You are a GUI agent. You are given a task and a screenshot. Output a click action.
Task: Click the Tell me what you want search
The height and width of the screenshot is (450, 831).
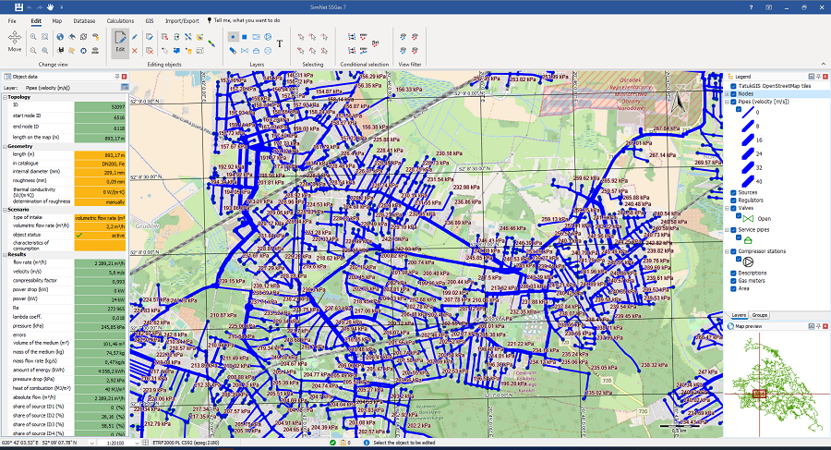click(247, 20)
